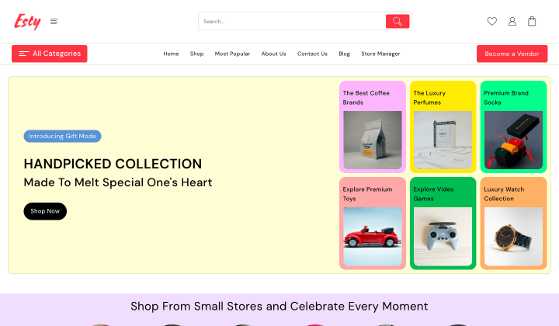The width and height of the screenshot is (559, 326).
Task: Open the Store Manager link
Action: (x=380, y=54)
